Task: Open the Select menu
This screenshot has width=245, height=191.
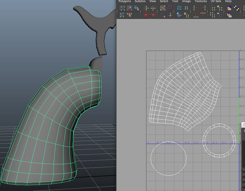Action: [164, 1]
